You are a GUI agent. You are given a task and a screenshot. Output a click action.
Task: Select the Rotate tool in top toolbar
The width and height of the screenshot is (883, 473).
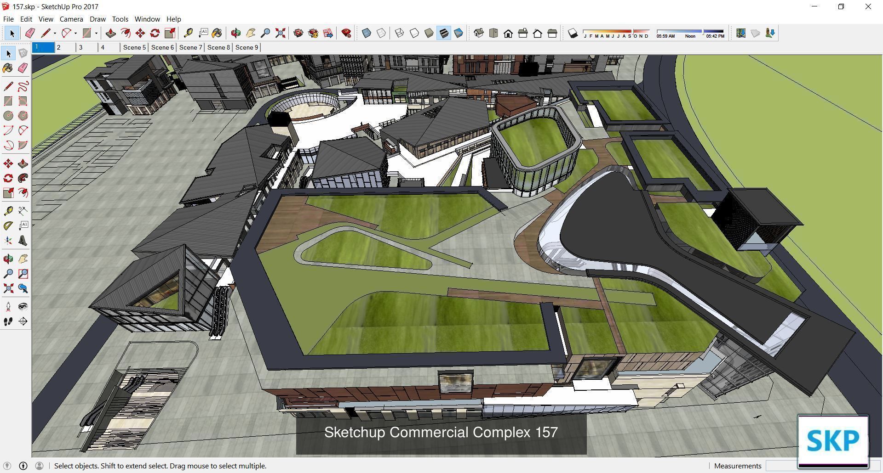pyautogui.click(x=155, y=33)
